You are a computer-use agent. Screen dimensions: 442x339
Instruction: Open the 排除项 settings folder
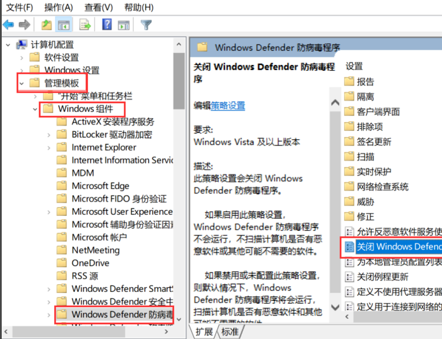click(x=370, y=127)
